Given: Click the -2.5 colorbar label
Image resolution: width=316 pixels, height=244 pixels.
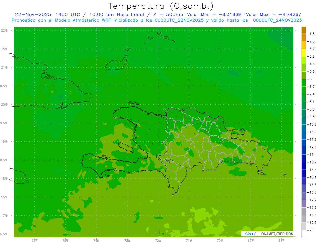Looking at the screenshot, I should 311,41.
